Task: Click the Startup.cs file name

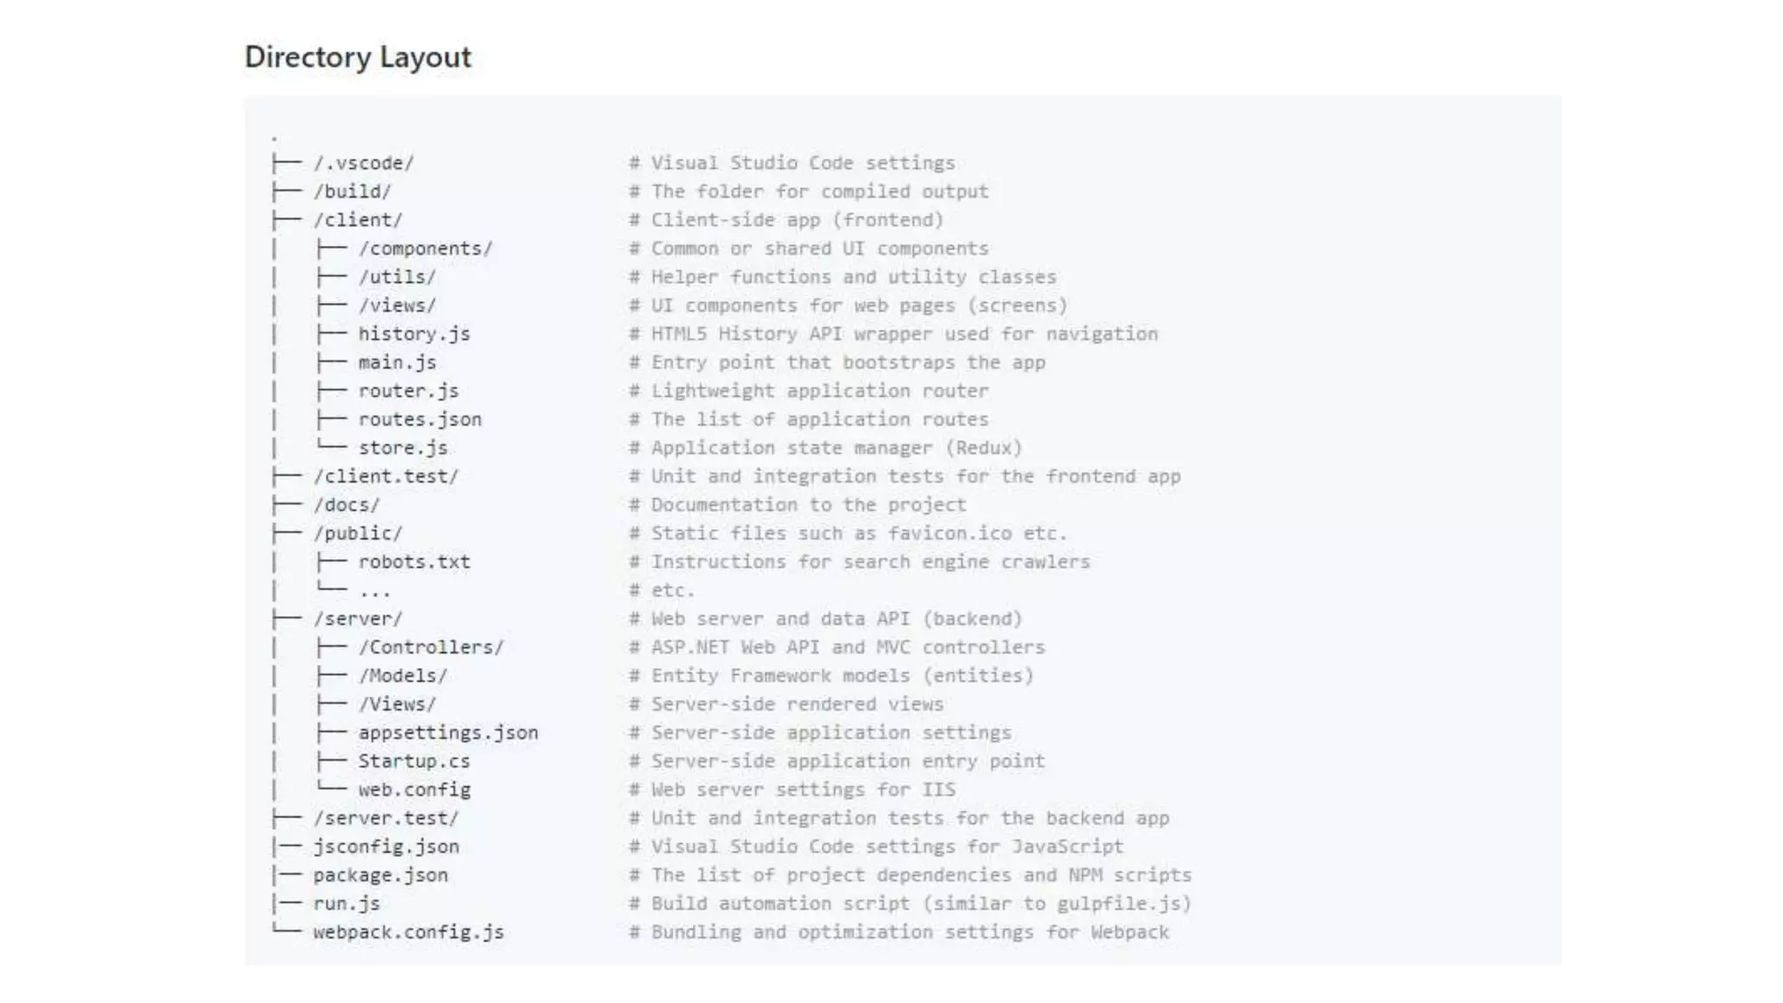Action: click(x=414, y=762)
